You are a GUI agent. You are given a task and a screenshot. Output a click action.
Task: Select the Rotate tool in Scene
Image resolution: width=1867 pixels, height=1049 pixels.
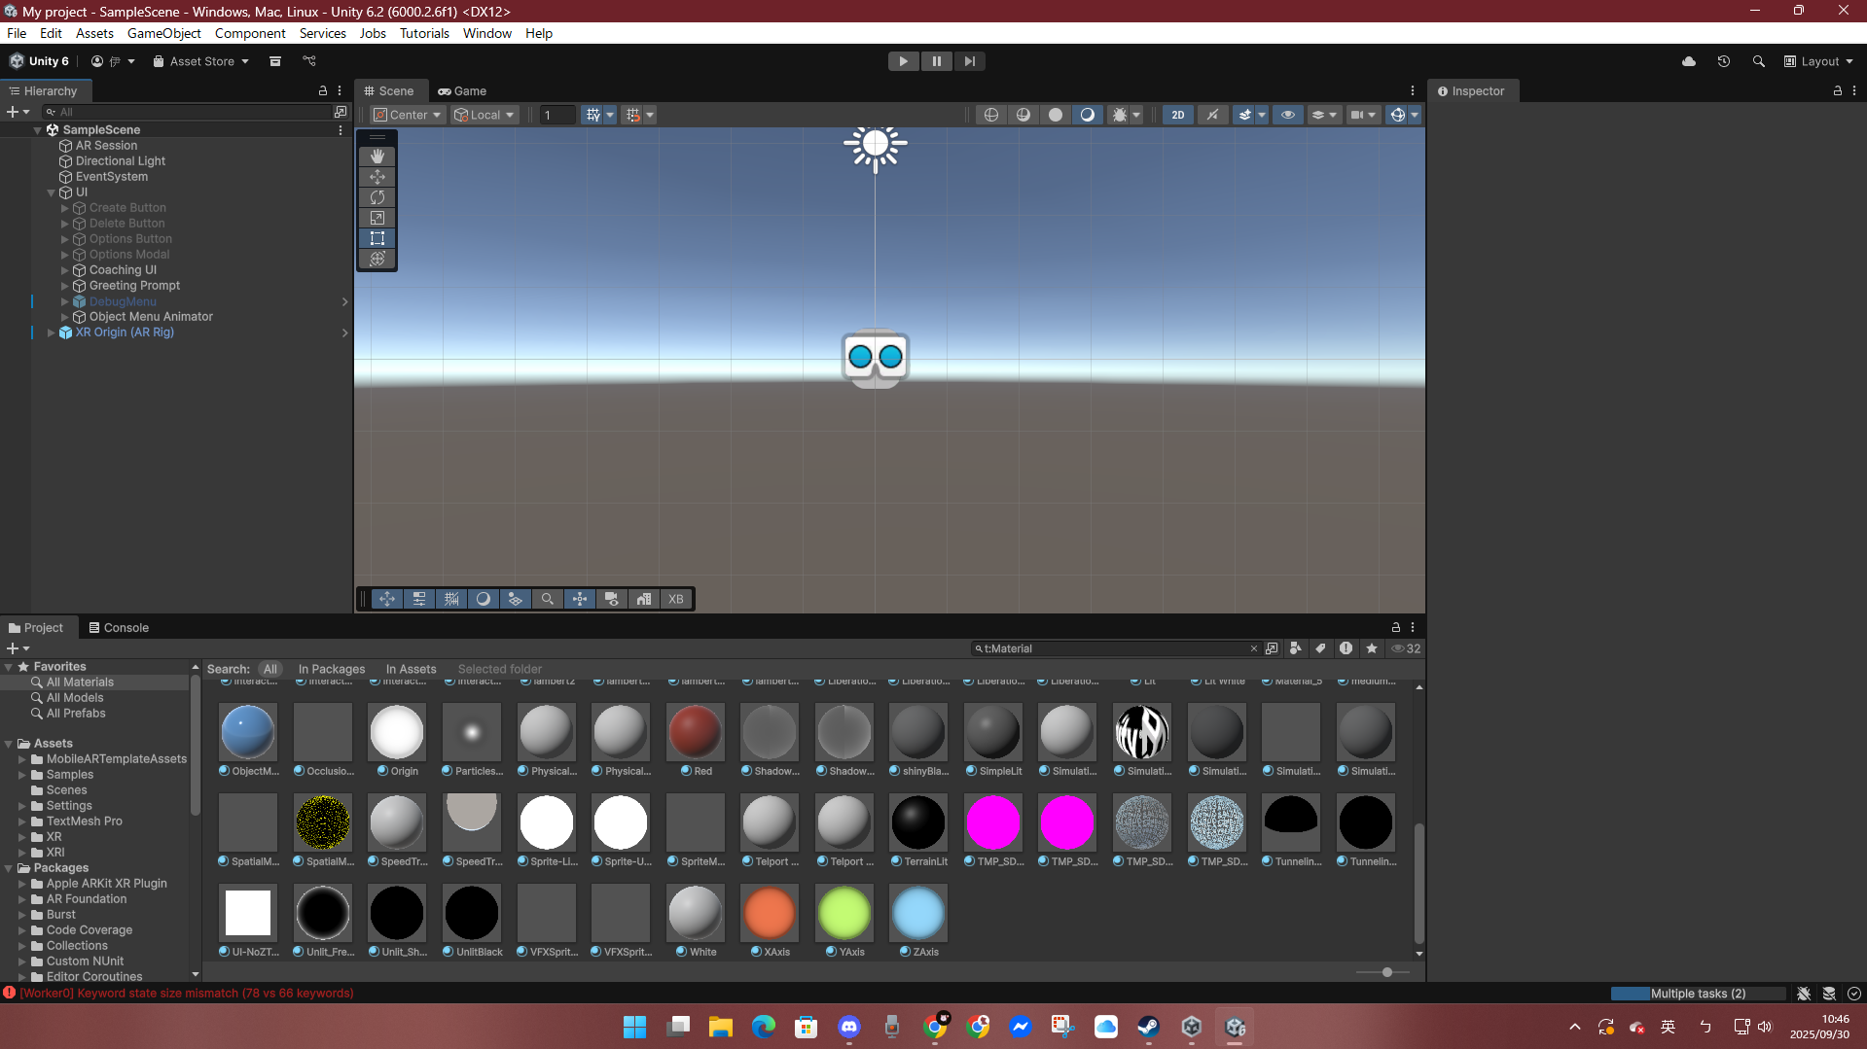pyautogui.click(x=377, y=197)
